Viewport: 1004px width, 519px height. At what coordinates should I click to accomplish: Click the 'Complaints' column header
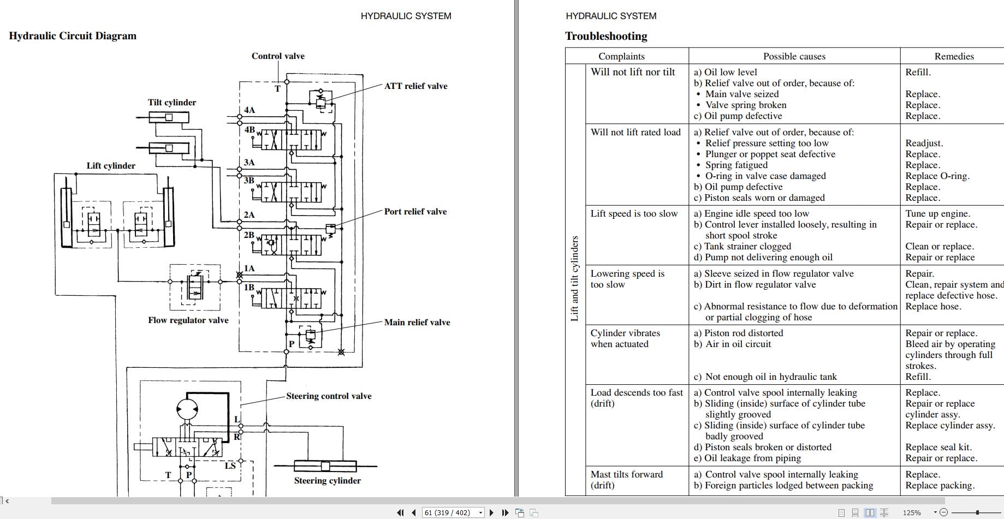point(621,56)
